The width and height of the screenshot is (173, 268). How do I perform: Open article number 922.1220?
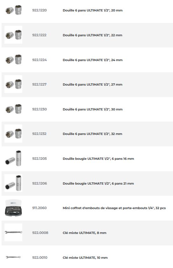[x=39, y=10]
